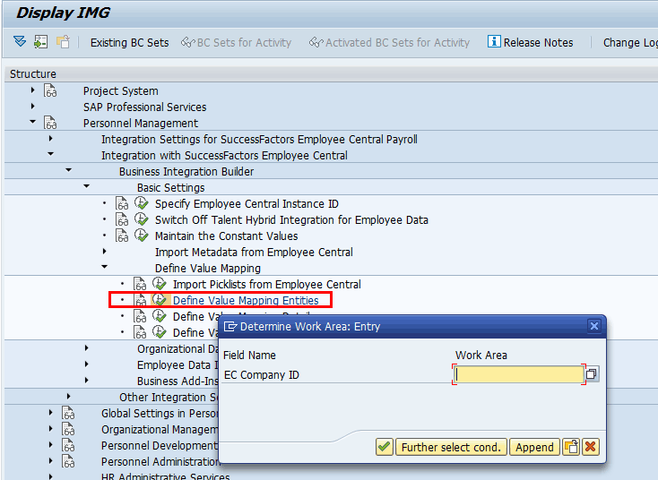The width and height of the screenshot is (658, 480).
Task: Open documentation icon for Personnel Development
Action: [x=68, y=445]
